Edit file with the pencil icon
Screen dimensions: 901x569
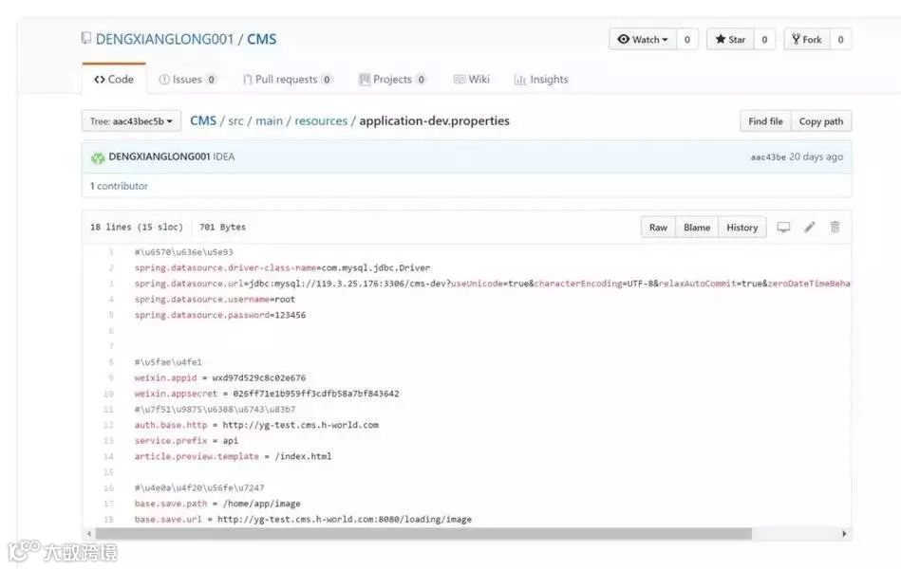click(x=810, y=228)
